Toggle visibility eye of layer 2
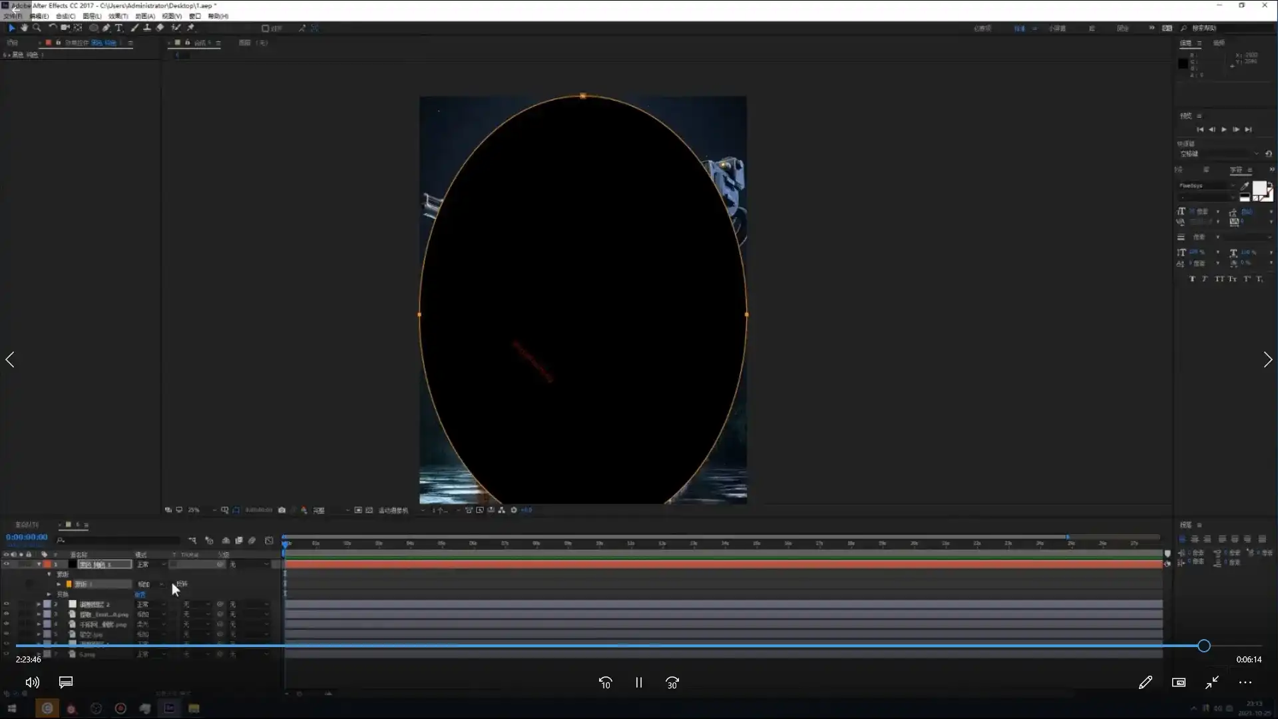Screen dimensions: 1278x719 tap(7, 604)
